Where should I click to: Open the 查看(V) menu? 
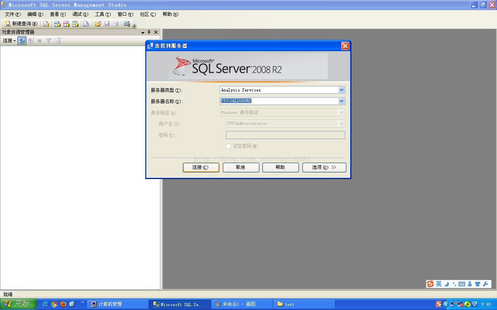click(x=58, y=14)
